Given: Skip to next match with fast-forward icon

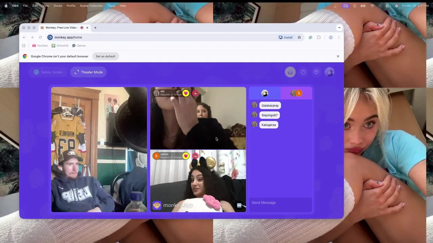Looking at the screenshot, I should 239,205.
